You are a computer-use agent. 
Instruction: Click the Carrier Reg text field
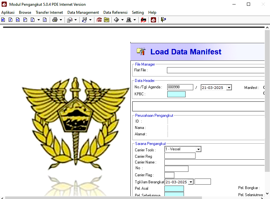click(x=180, y=156)
